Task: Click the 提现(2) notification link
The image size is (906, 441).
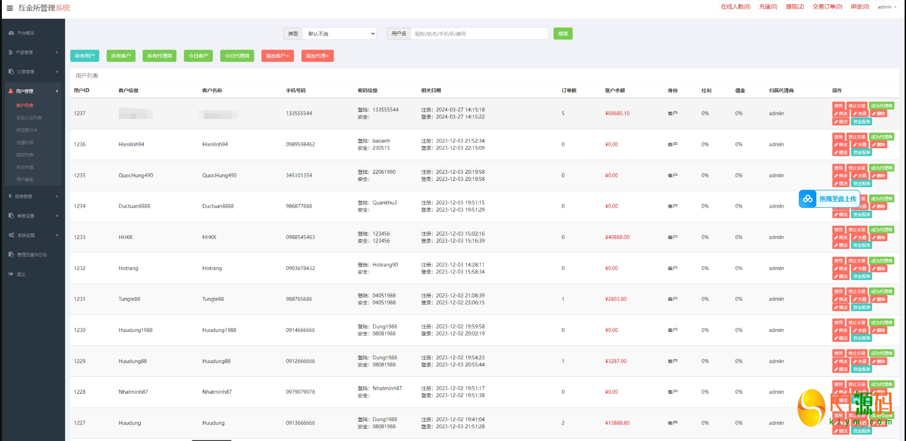Action: tap(795, 7)
